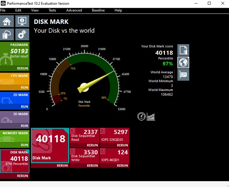Select the IOPS 32KQD20 5297 tile

click(114, 135)
